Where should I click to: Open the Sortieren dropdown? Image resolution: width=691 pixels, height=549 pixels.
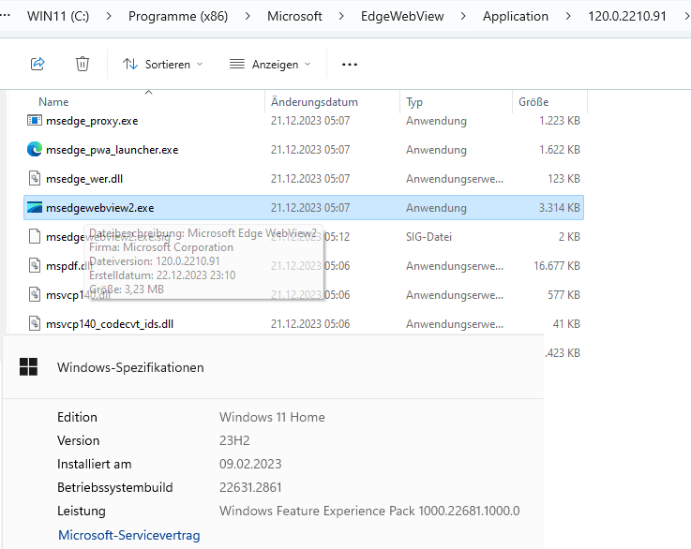tap(162, 65)
